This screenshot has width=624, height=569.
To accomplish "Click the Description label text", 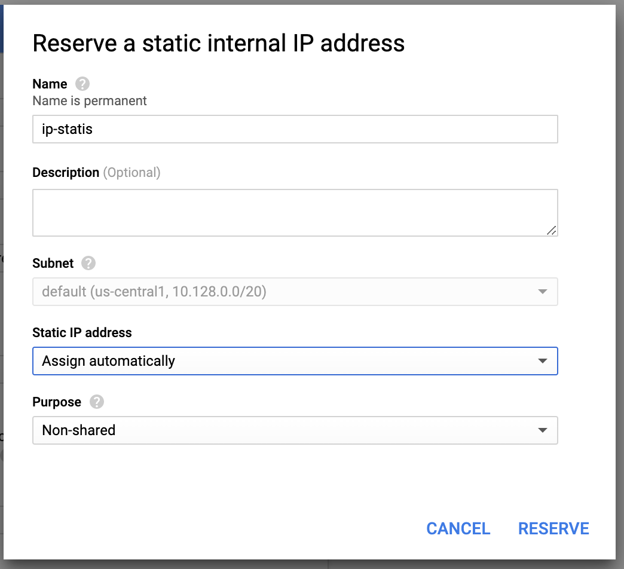I will coord(66,172).
